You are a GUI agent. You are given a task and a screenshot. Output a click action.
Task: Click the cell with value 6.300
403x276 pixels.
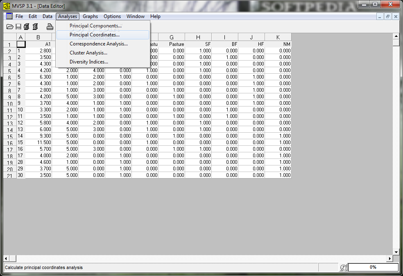38,77
